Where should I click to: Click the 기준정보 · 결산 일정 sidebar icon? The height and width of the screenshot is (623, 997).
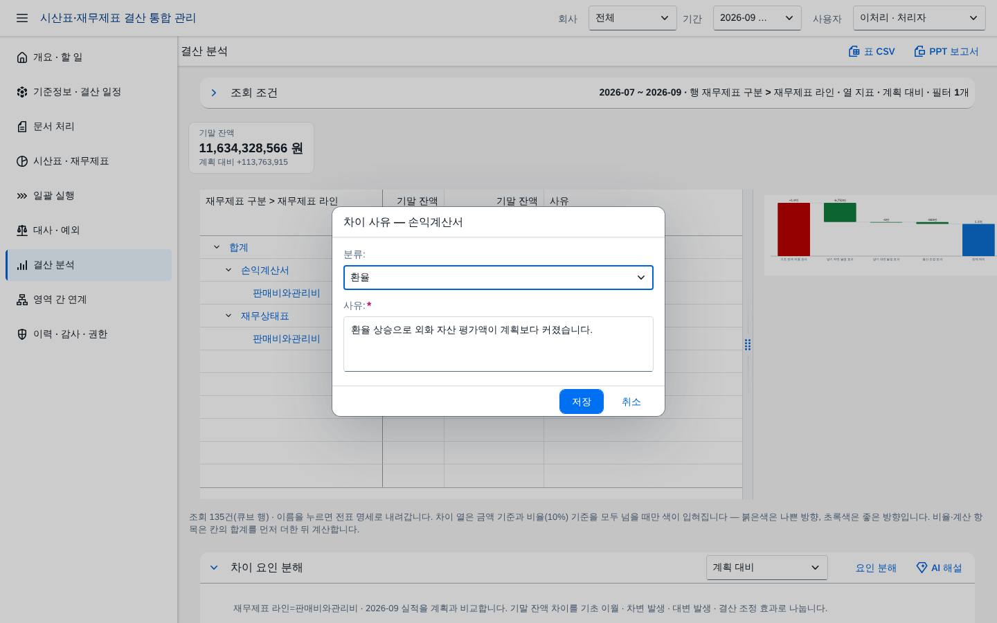[22, 92]
